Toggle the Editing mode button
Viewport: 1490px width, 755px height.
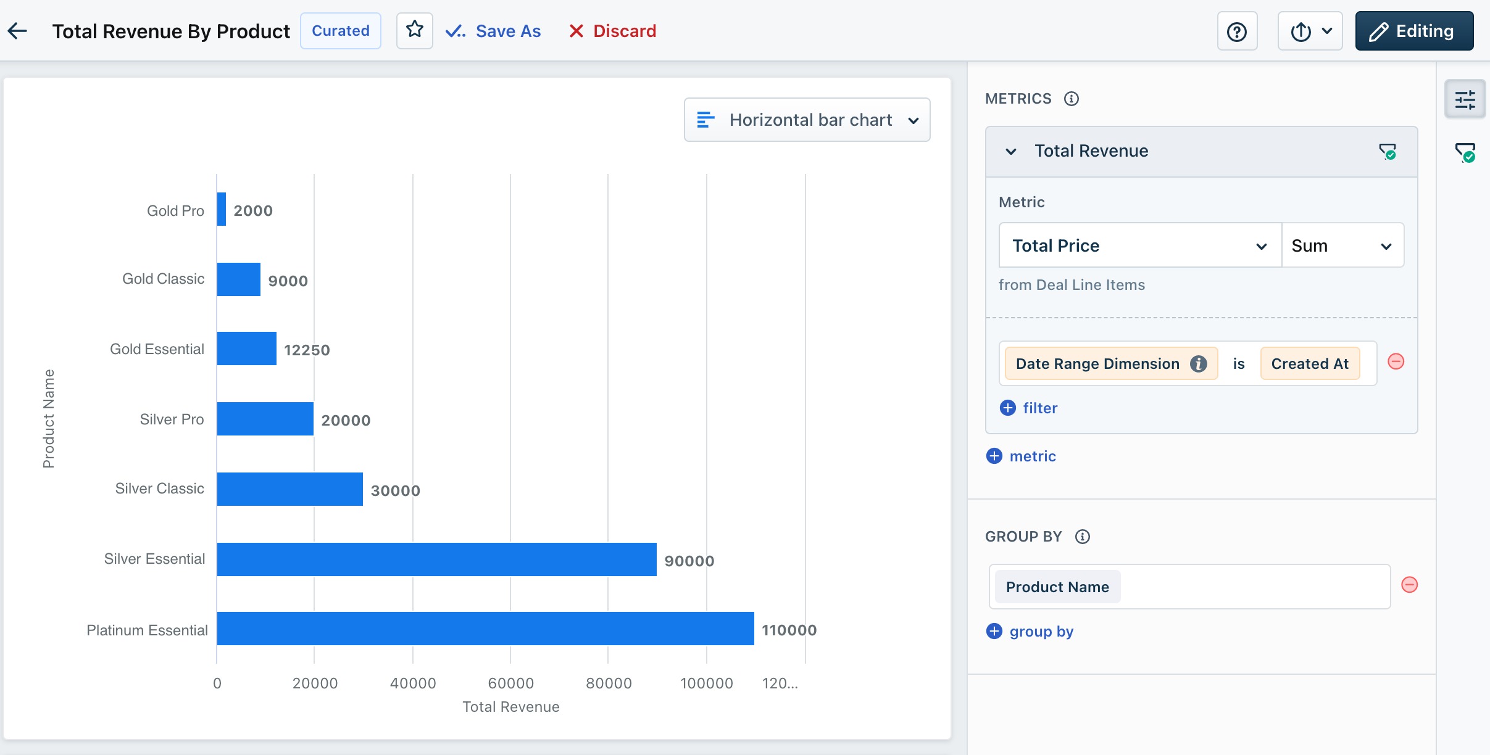coord(1413,31)
